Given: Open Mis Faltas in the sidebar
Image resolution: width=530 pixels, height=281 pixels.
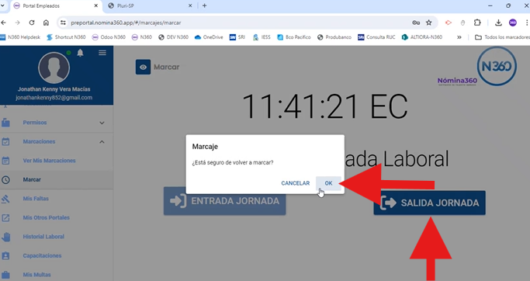Looking at the screenshot, I should (x=36, y=199).
